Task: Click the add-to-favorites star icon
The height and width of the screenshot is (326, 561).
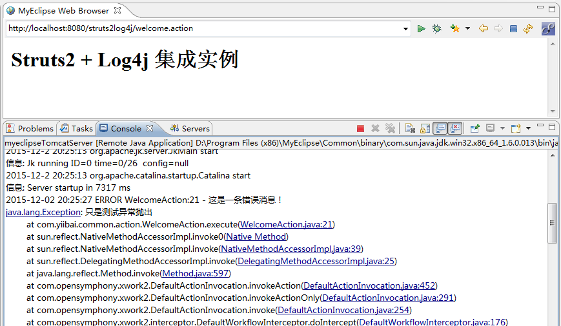Action: (x=454, y=28)
